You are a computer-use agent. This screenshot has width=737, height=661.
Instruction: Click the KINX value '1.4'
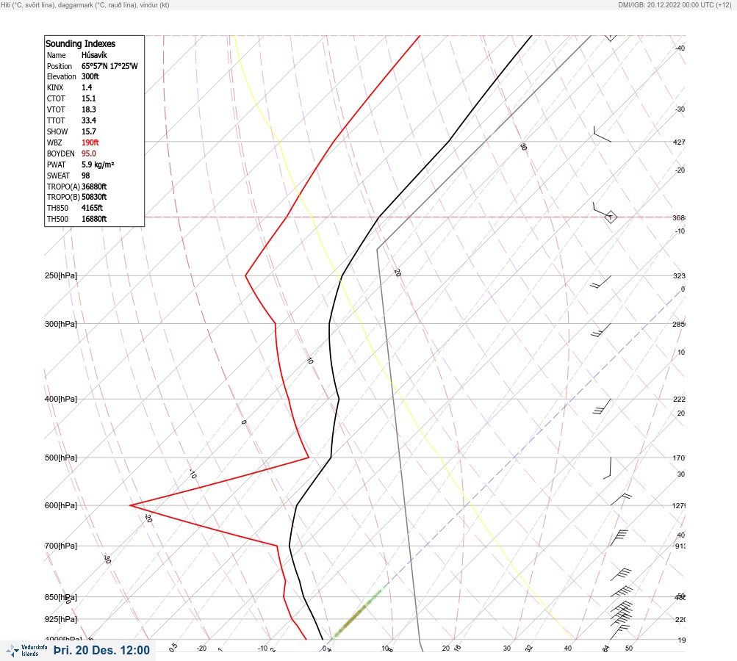click(x=87, y=87)
